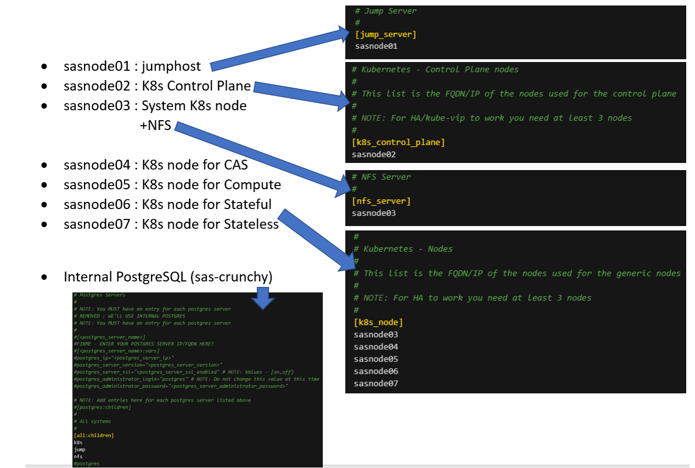695x468 pixels.
Task: Click the 'sasnode04 : K8s node for CAS' bullet
Action: coord(156,165)
